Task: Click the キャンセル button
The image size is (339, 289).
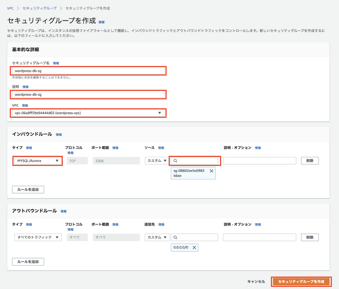Action: click(x=256, y=281)
